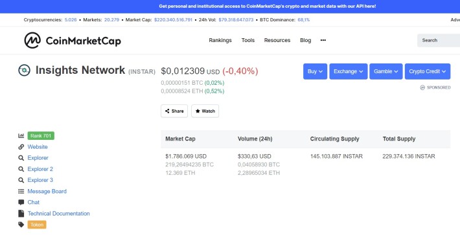Open the Rankings menu
This screenshot has height=235, width=460.
[220, 40]
